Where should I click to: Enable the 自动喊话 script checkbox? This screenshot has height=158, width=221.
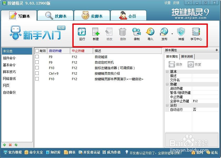[x=37, y=57]
